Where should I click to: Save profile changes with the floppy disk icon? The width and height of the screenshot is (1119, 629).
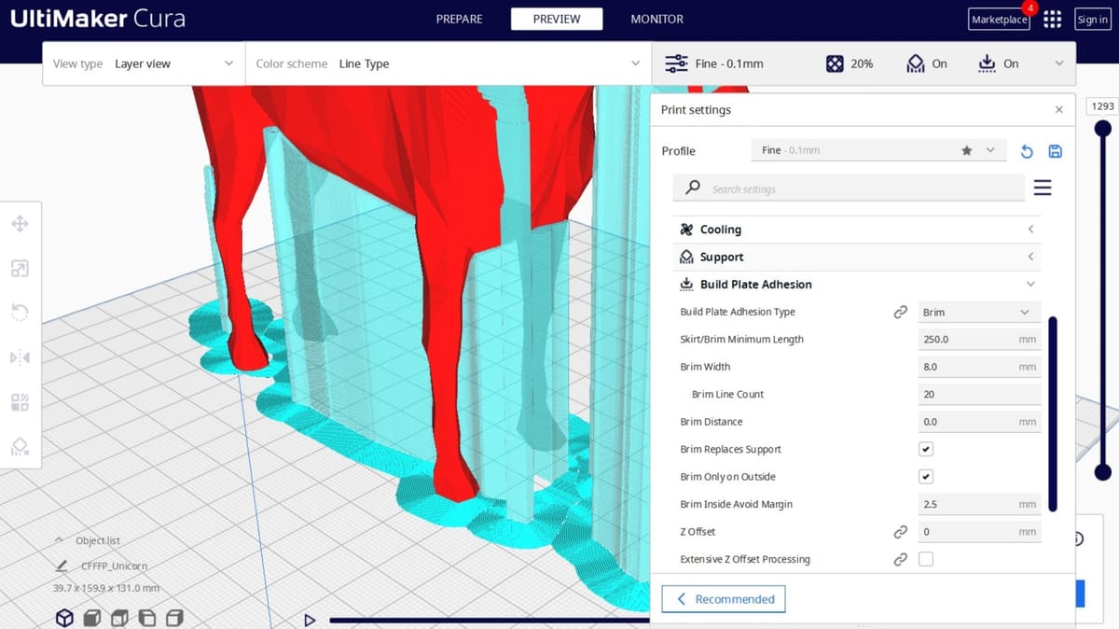pos(1056,151)
